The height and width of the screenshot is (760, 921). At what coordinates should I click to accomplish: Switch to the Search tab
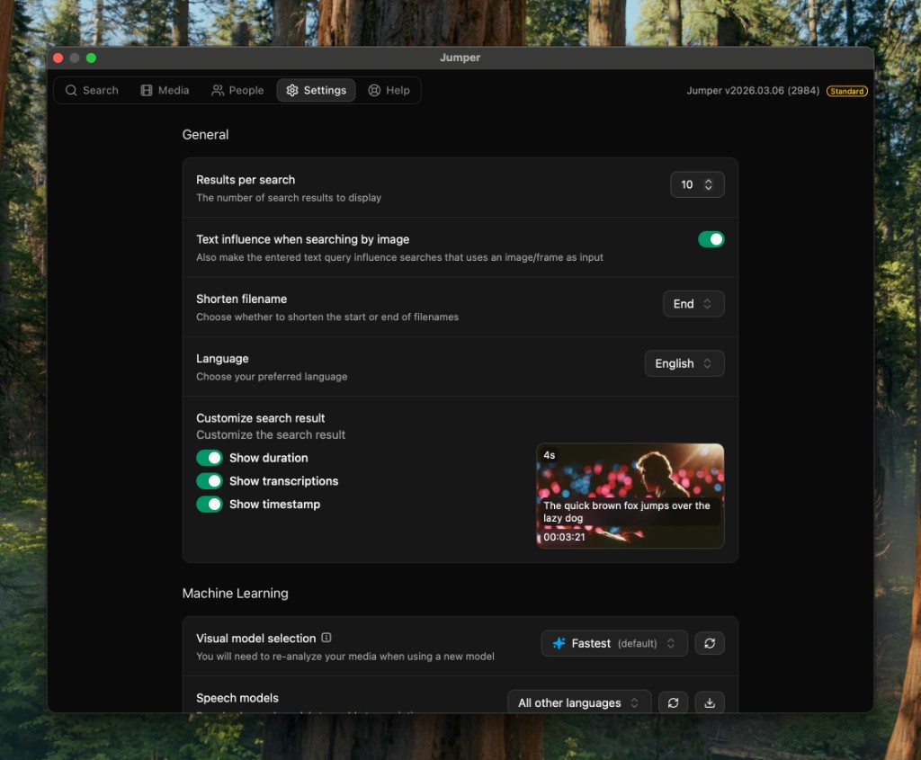click(91, 90)
